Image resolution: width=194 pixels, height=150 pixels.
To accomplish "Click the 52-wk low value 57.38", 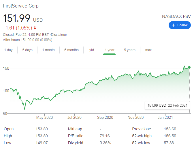I will point(169,143).
